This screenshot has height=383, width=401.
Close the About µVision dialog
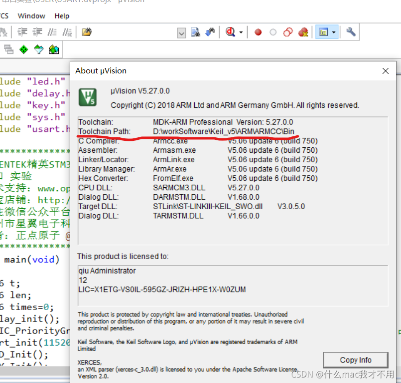[x=386, y=71]
